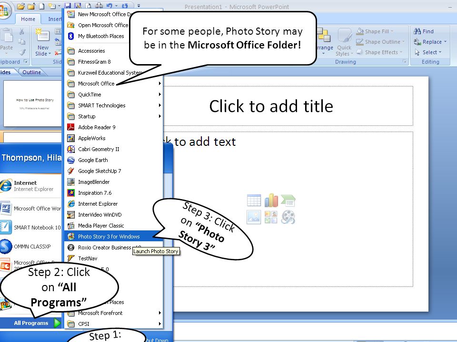
Task: Launch Google Earth from programs list
Action: [113, 160]
